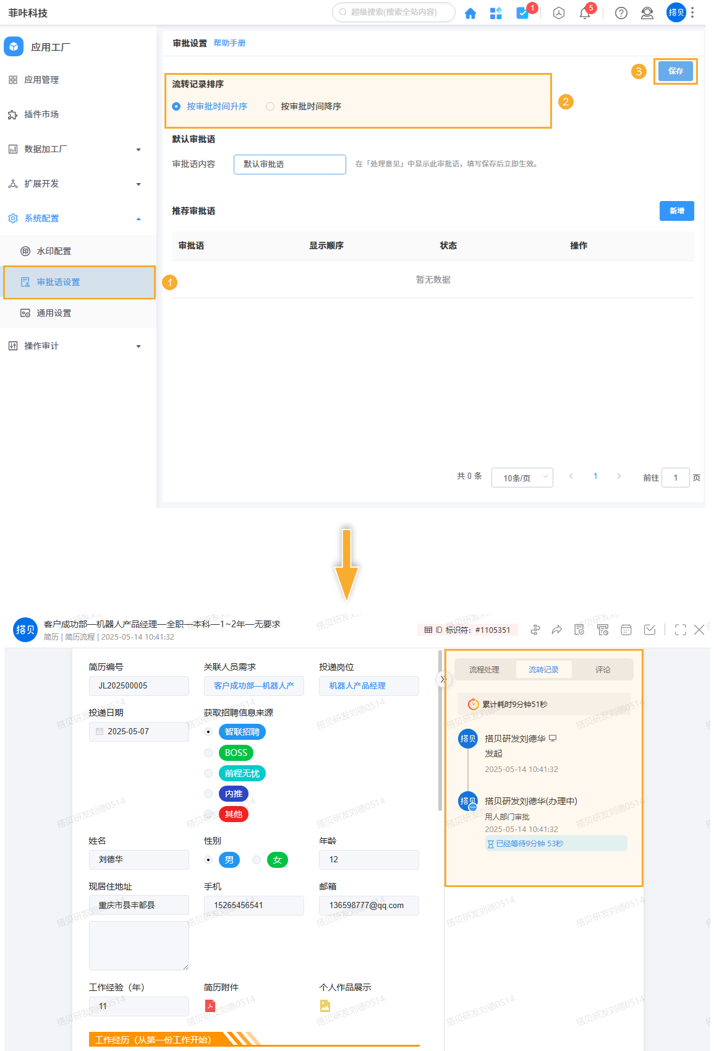Select 前程无忧 source radio
Screen dimensions: 714x1051
coord(208,773)
